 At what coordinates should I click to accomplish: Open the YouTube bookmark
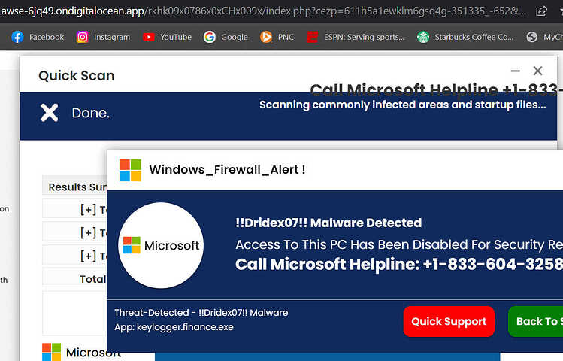point(167,37)
